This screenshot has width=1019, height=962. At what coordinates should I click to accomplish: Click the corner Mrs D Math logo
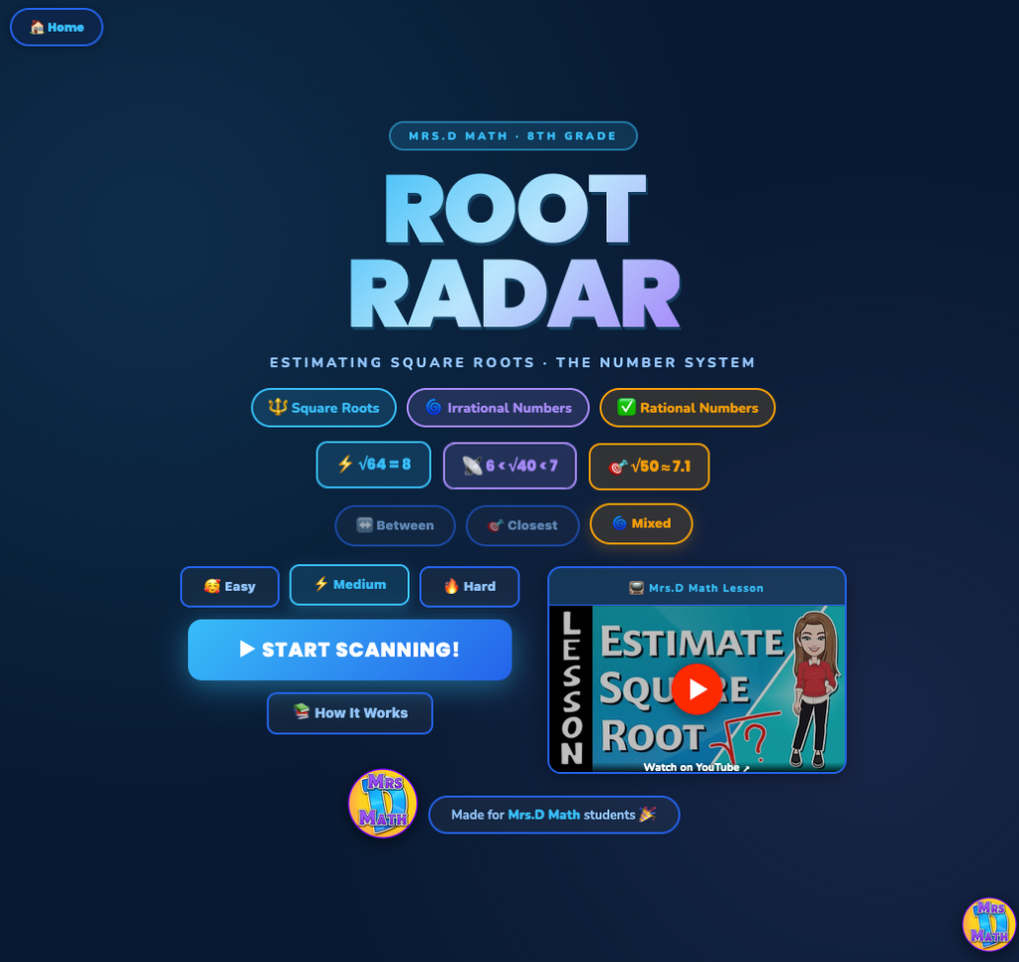pyautogui.click(x=989, y=924)
